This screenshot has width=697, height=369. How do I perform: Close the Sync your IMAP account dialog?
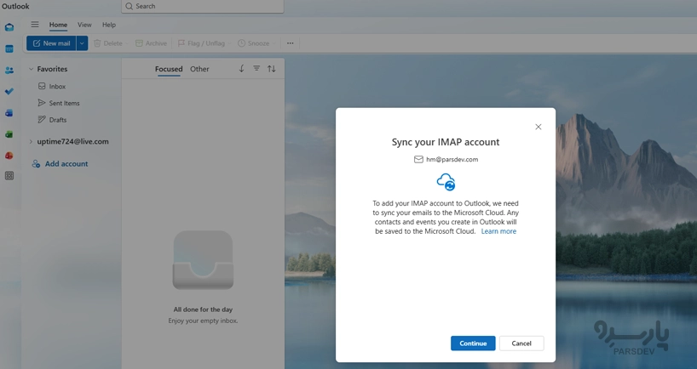(538, 127)
